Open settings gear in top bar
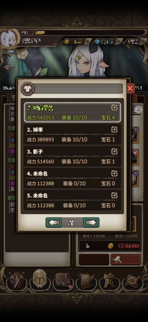 (x=143, y=42)
